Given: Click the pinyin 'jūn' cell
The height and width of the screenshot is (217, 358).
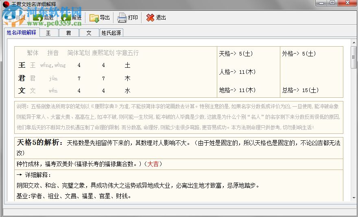Looking at the screenshot, I should (x=53, y=79).
